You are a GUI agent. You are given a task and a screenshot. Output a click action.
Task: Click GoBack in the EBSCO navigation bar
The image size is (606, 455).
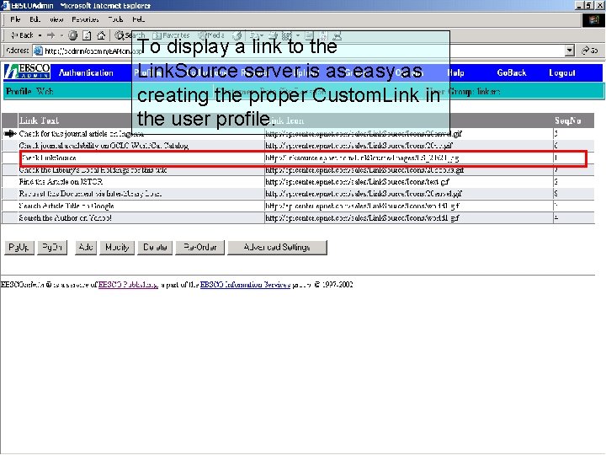[x=512, y=72]
